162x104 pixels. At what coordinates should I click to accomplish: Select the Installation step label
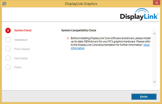click(21, 40)
